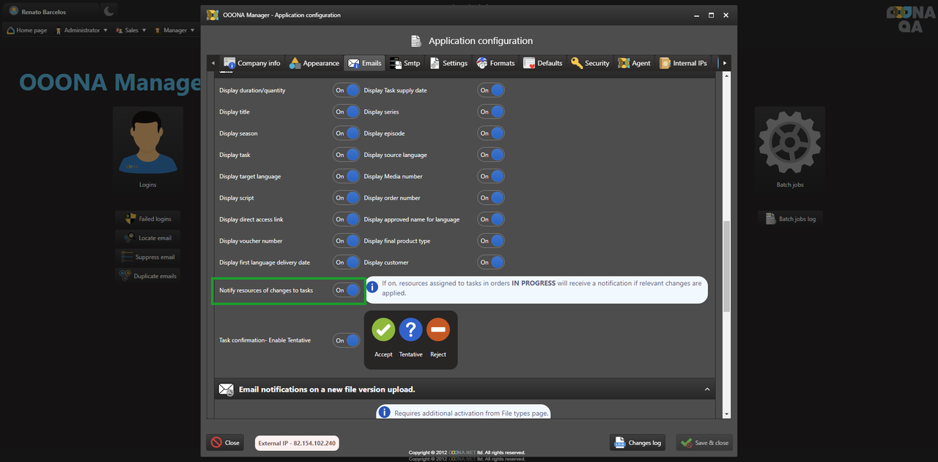Click the info icon beside notify resources
The height and width of the screenshot is (462, 938).
[x=372, y=287]
